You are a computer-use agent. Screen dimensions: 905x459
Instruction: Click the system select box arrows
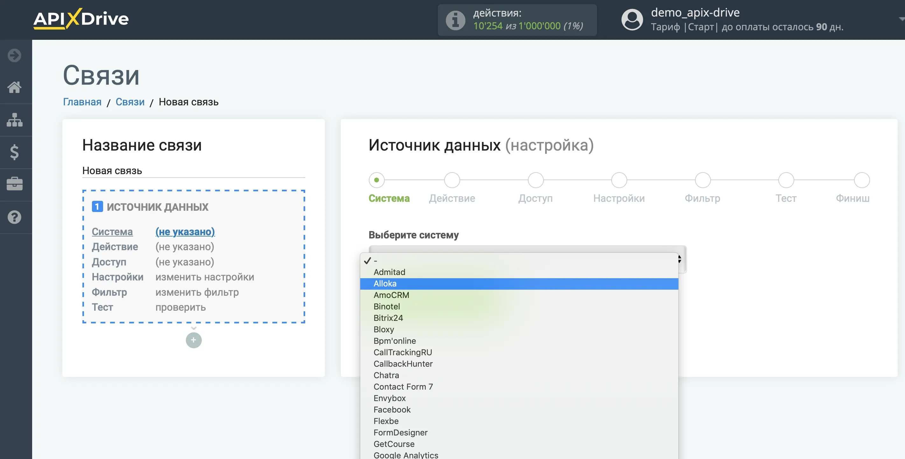(x=679, y=259)
